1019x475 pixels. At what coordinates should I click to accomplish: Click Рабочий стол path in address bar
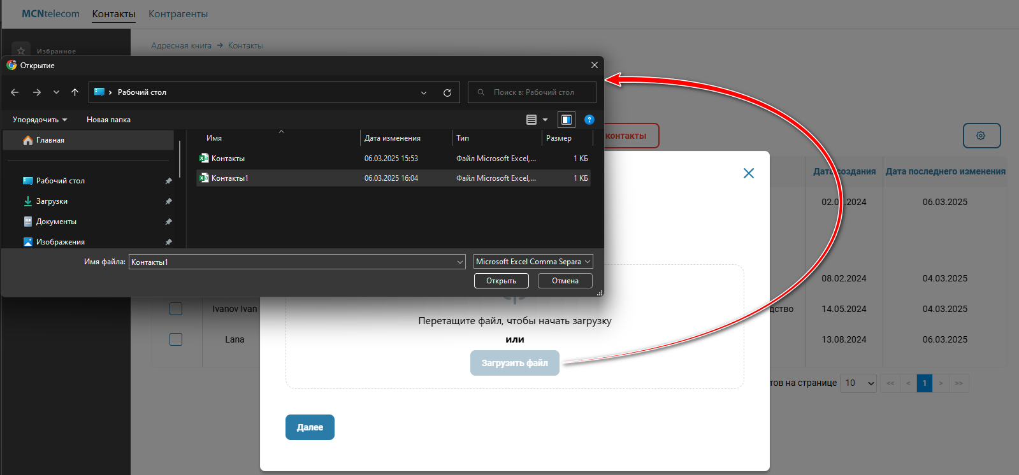pyautogui.click(x=142, y=92)
